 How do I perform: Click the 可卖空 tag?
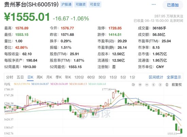[x=95, y=4]
